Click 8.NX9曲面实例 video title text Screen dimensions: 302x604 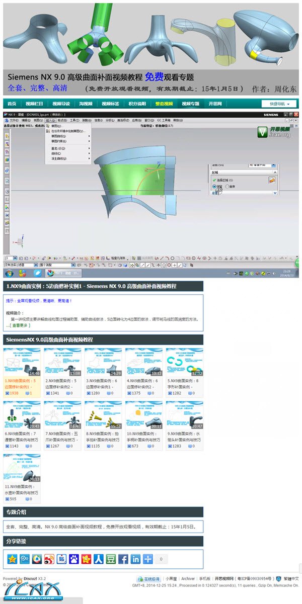[x=103, y=436]
